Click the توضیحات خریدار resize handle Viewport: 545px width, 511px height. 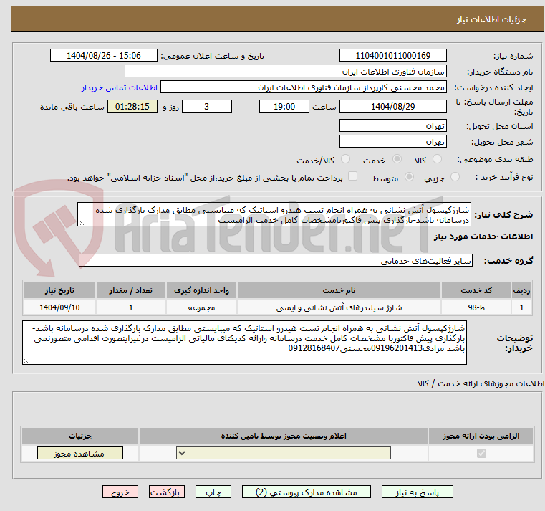[x=26, y=360]
